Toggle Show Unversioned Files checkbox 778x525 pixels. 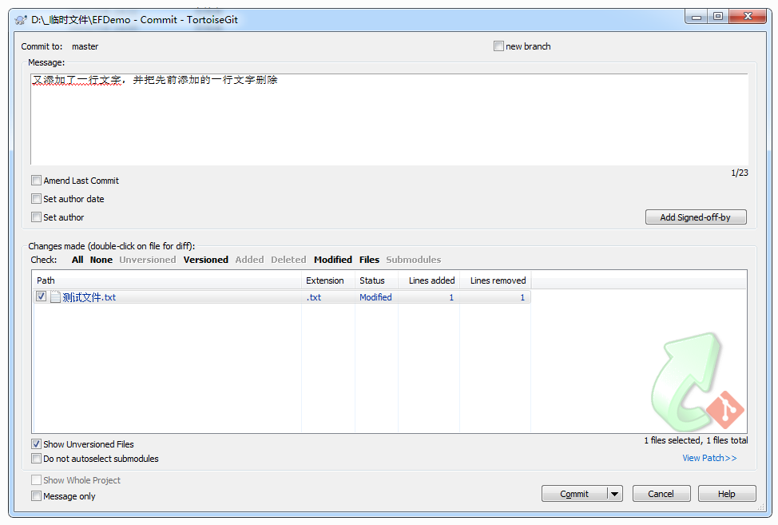click(x=36, y=443)
